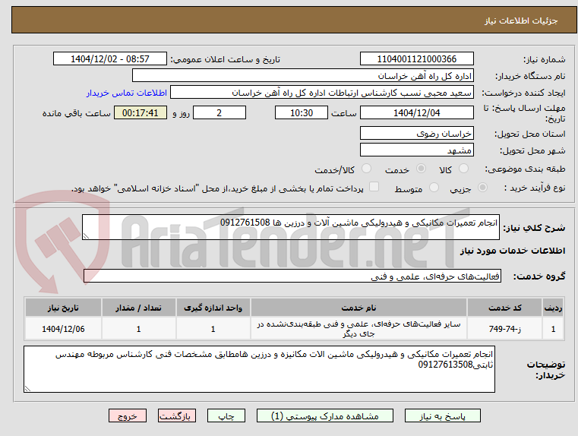The width and height of the screenshot is (578, 436).
Task: Click the buyer name field اداره کل راه آهن خراسان
Action: 302,75
